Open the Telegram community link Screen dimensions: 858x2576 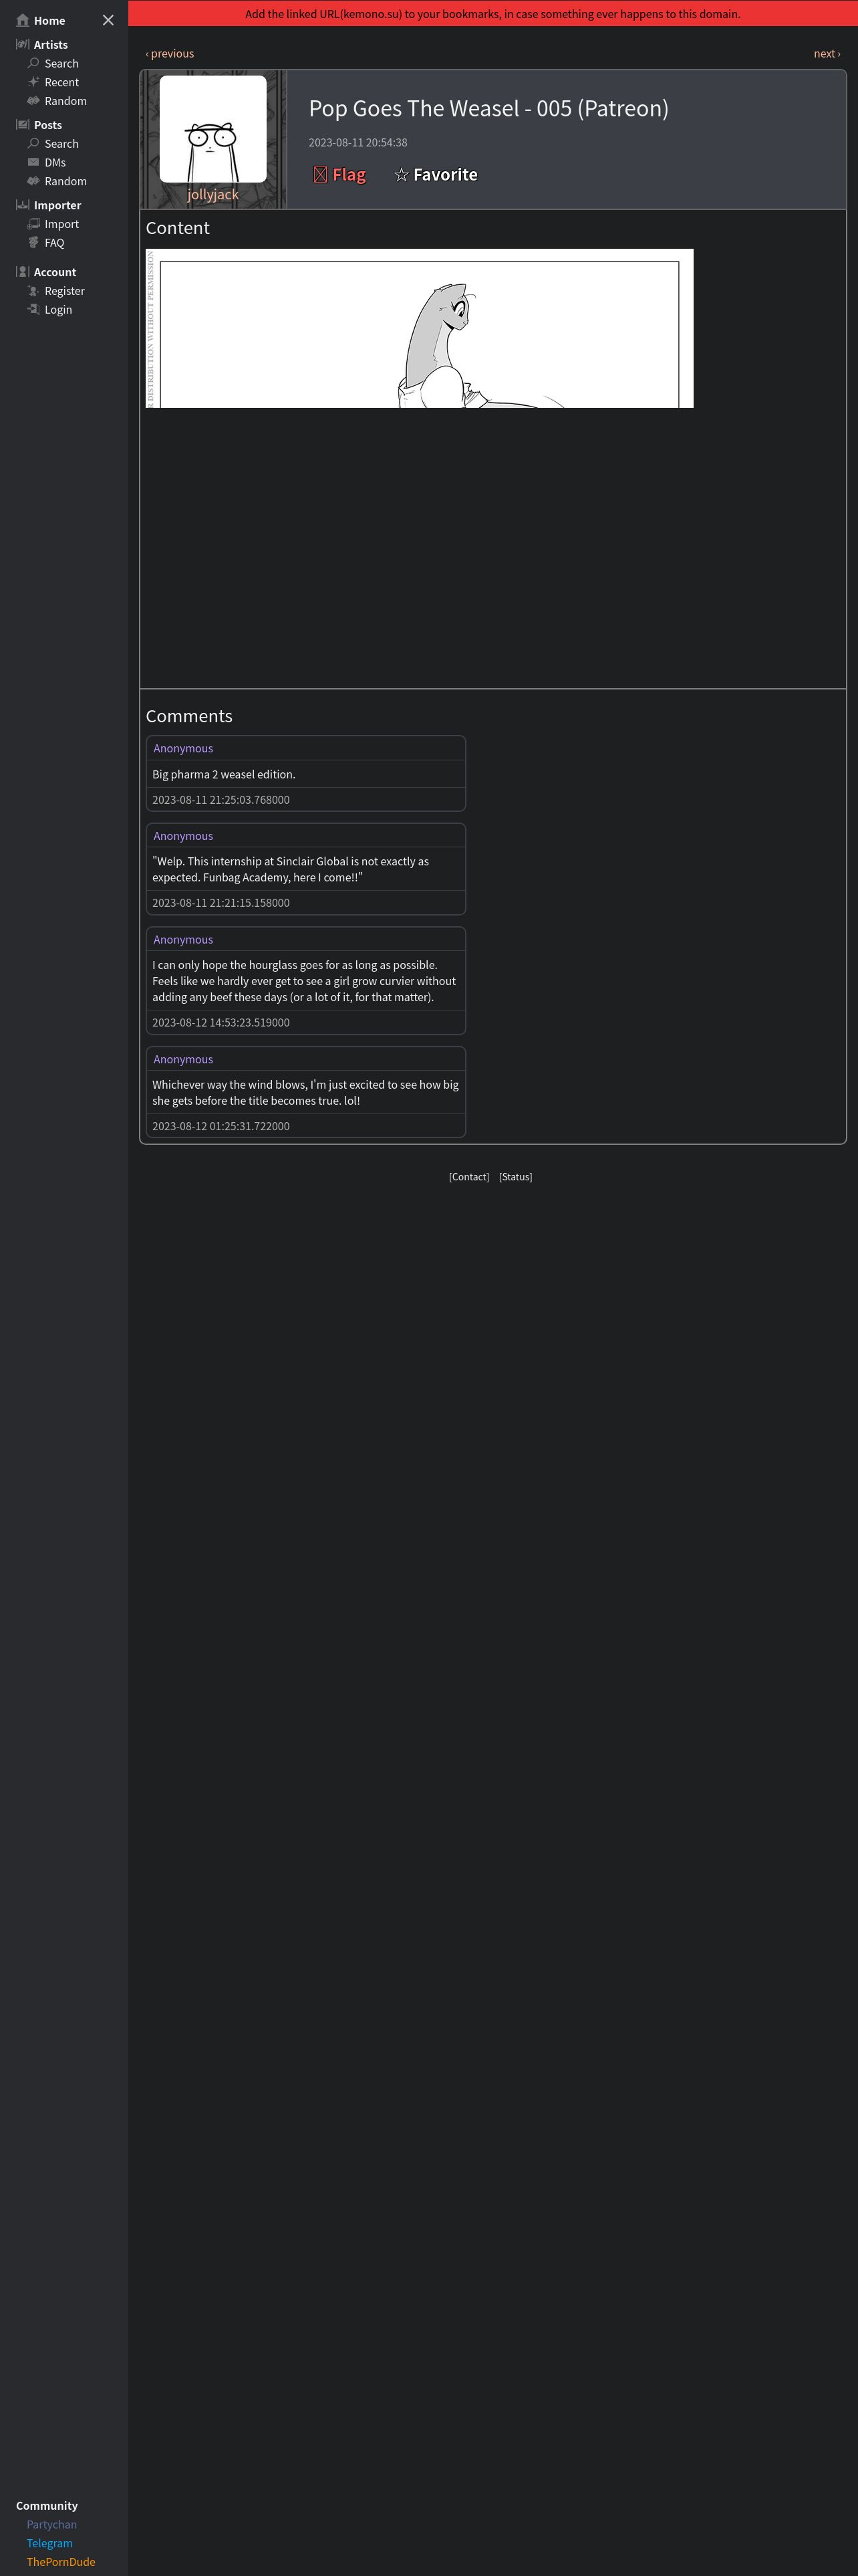click(50, 2543)
